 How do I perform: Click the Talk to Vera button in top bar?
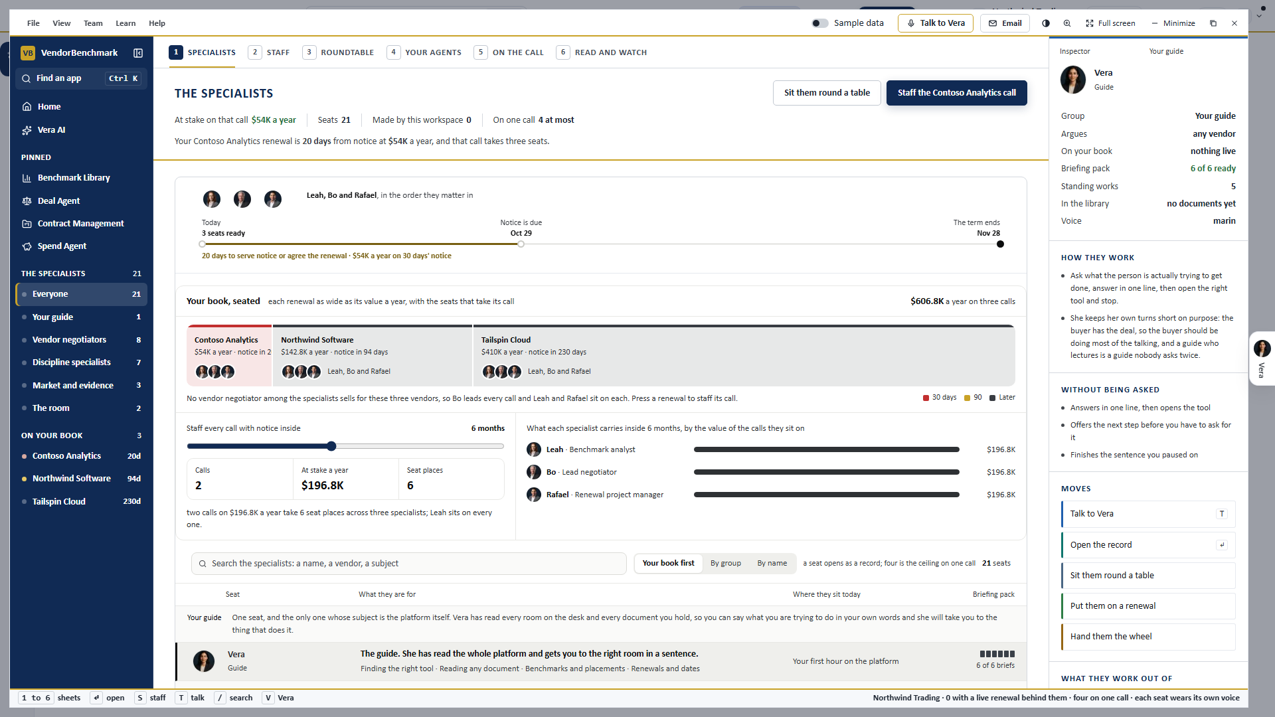pyautogui.click(x=936, y=23)
